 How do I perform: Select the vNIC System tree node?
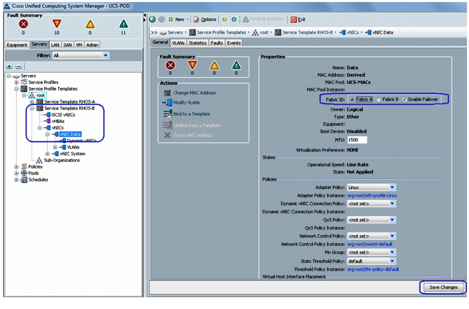pos(72,154)
